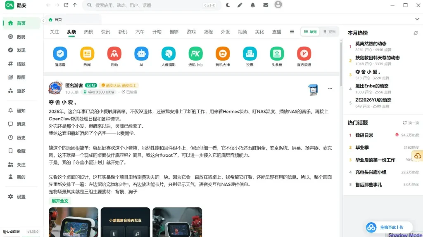Go back with the left arrow
Screen dimensions: 423x237
(x=48, y=5)
